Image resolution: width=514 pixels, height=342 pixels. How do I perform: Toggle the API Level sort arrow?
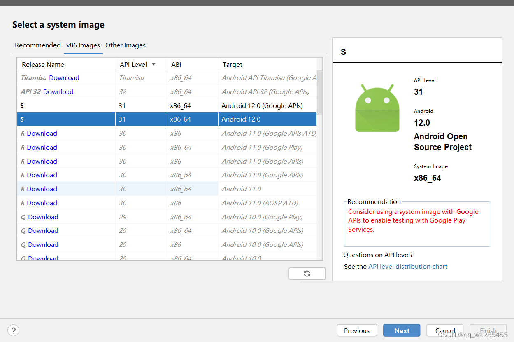(154, 64)
